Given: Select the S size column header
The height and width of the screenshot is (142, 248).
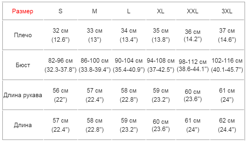Looking at the screenshot, I should [x=61, y=12].
